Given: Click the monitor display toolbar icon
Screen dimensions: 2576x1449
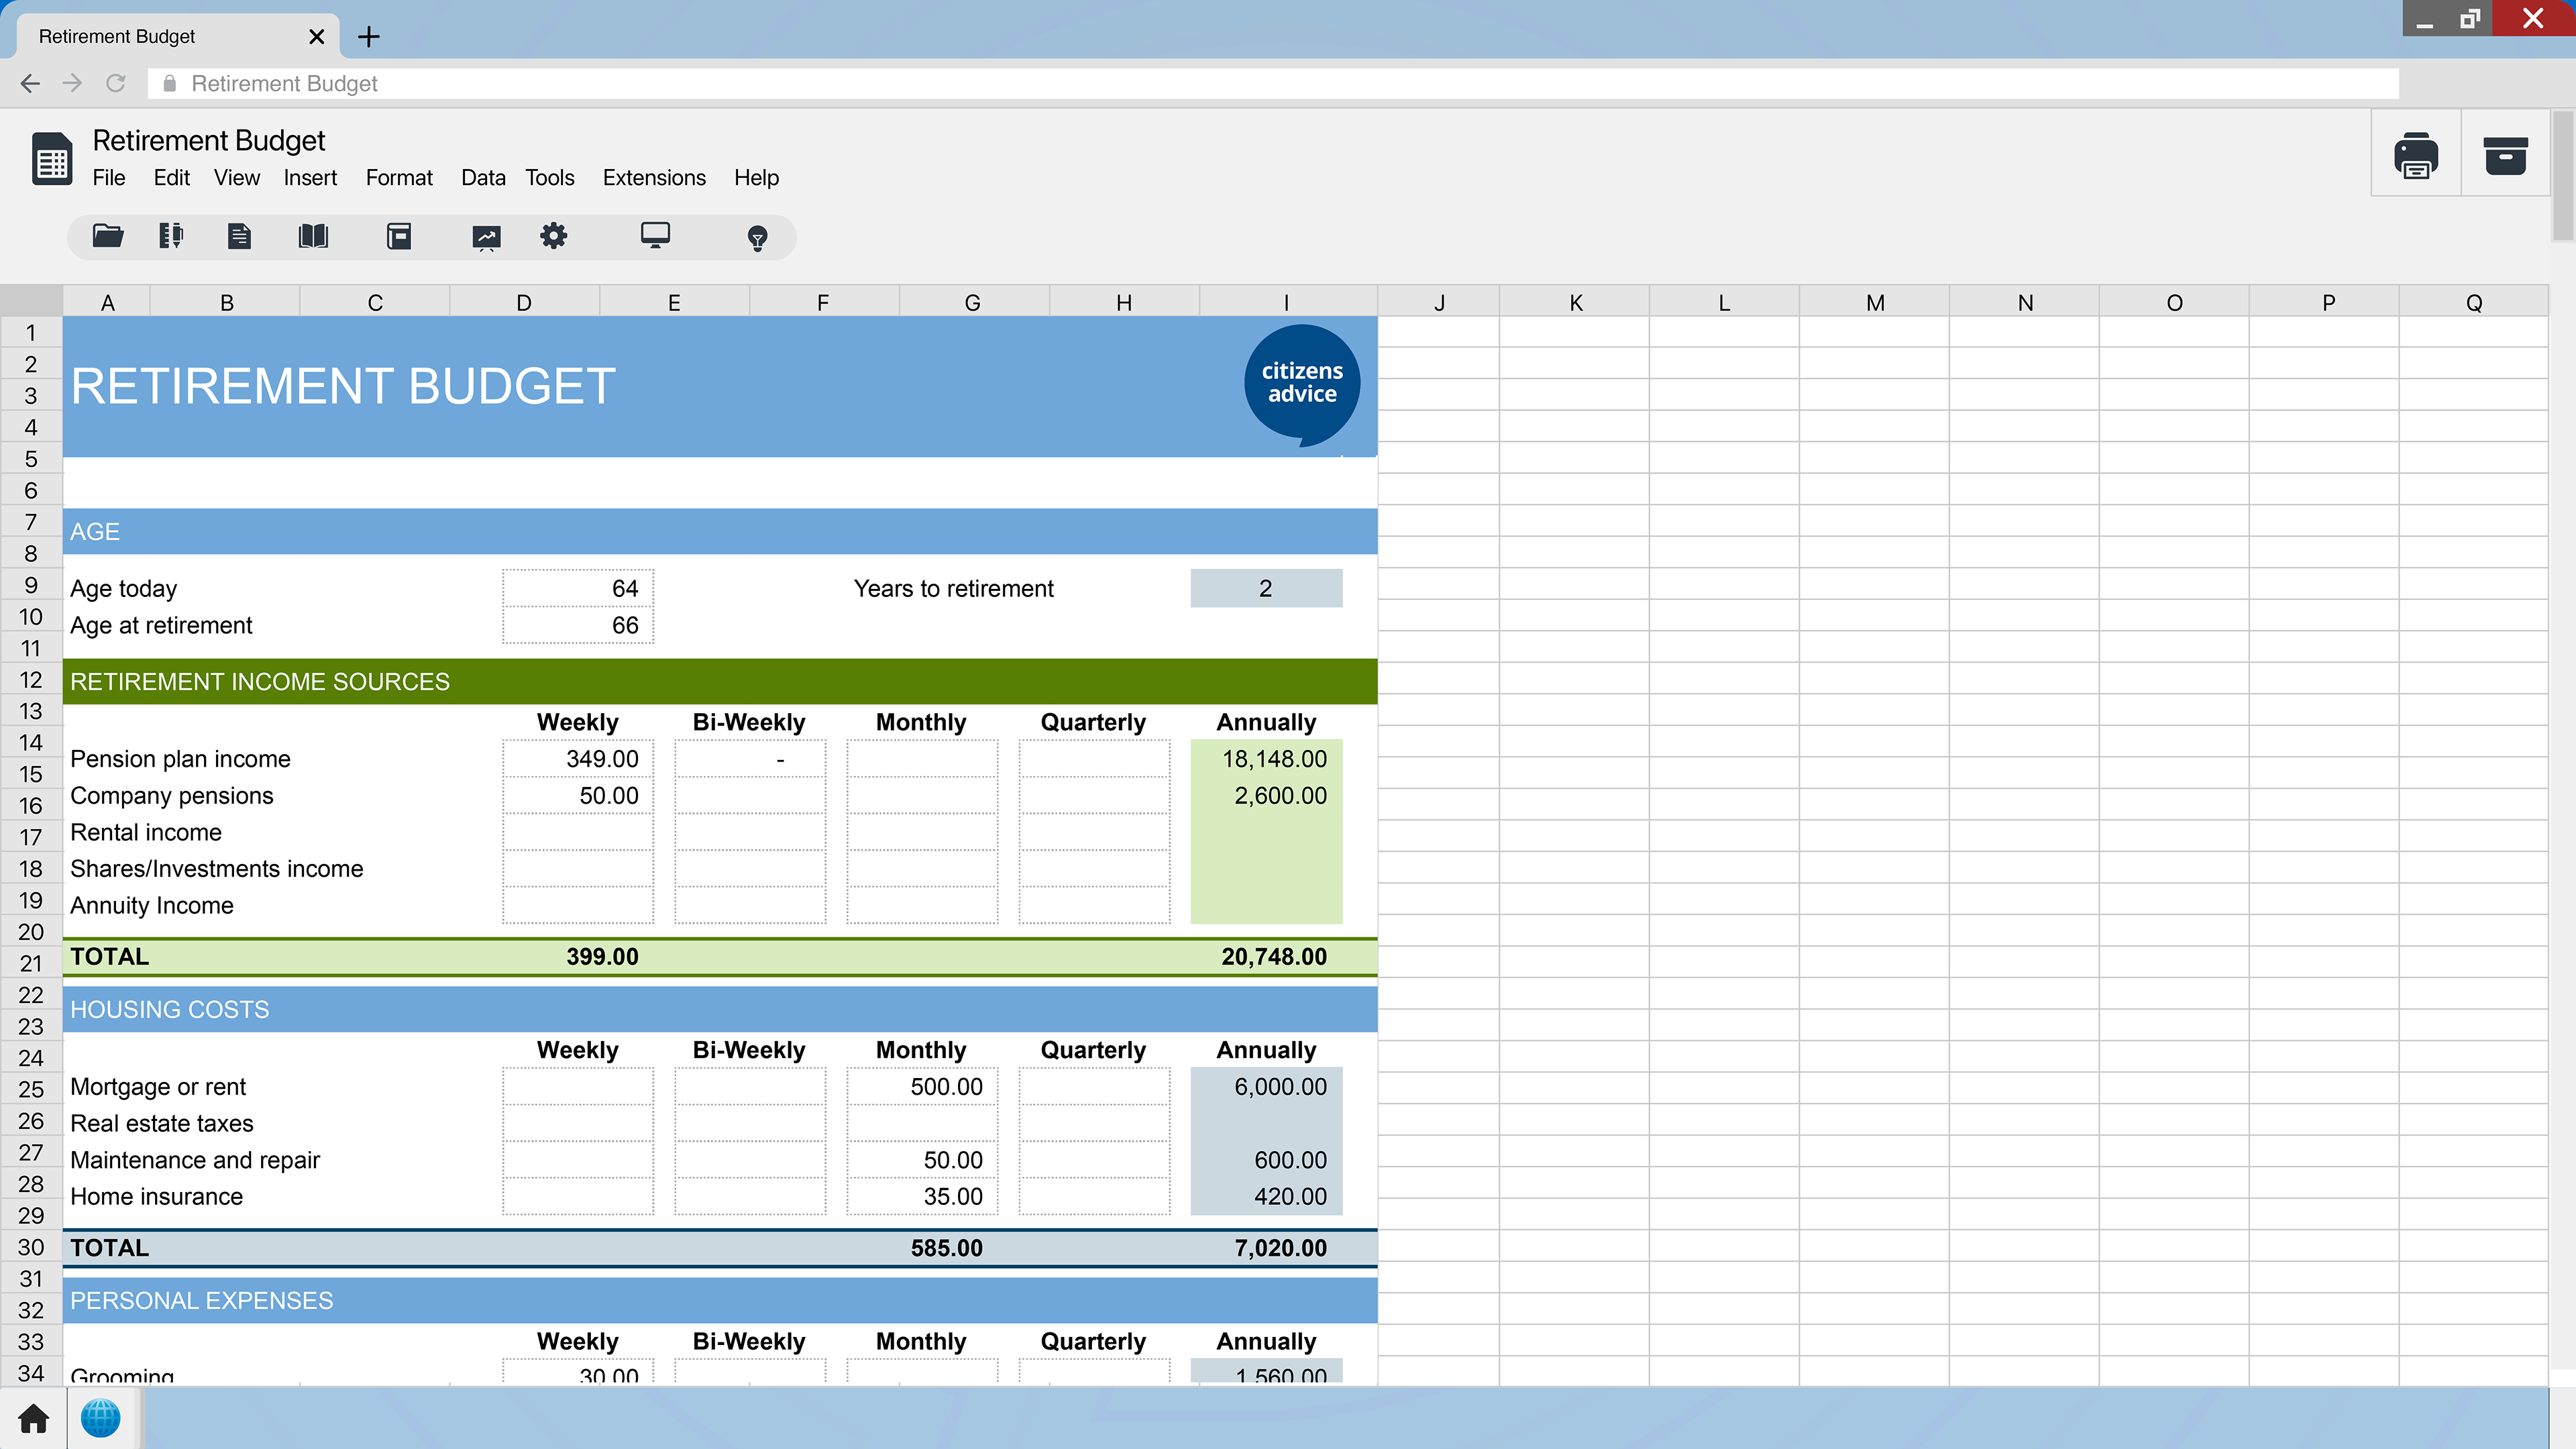Looking at the screenshot, I should coord(655,236).
